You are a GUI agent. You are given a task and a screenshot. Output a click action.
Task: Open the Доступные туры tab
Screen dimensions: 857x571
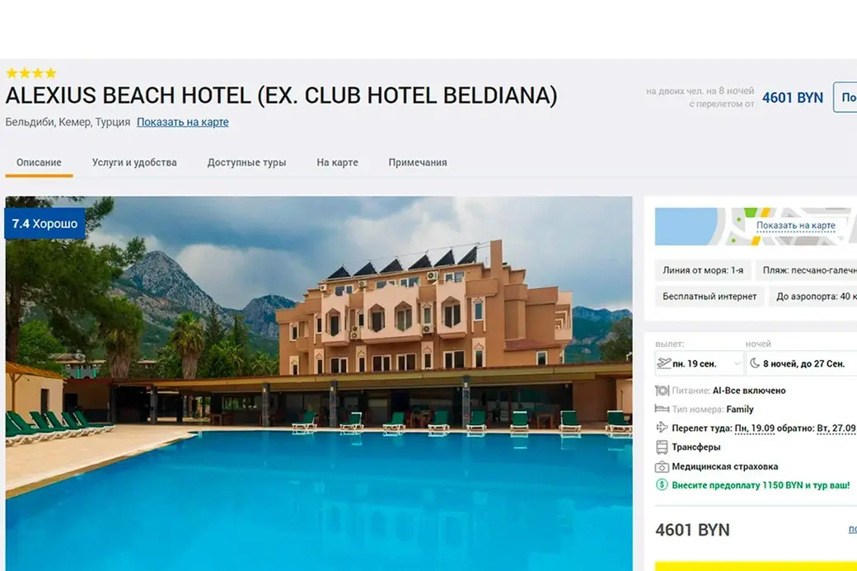[246, 162]
